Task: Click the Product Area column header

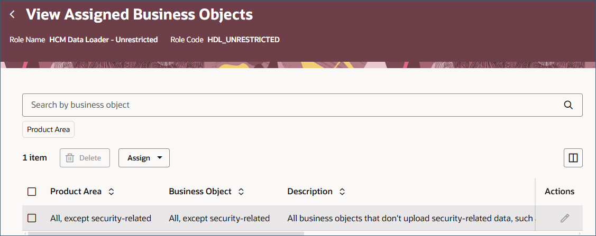Action: [x=76, y=192]
